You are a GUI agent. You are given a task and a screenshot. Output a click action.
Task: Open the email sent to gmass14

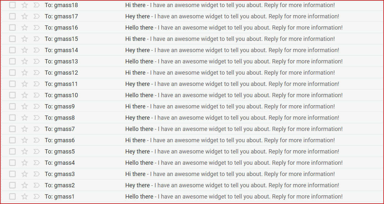[232, 50]
